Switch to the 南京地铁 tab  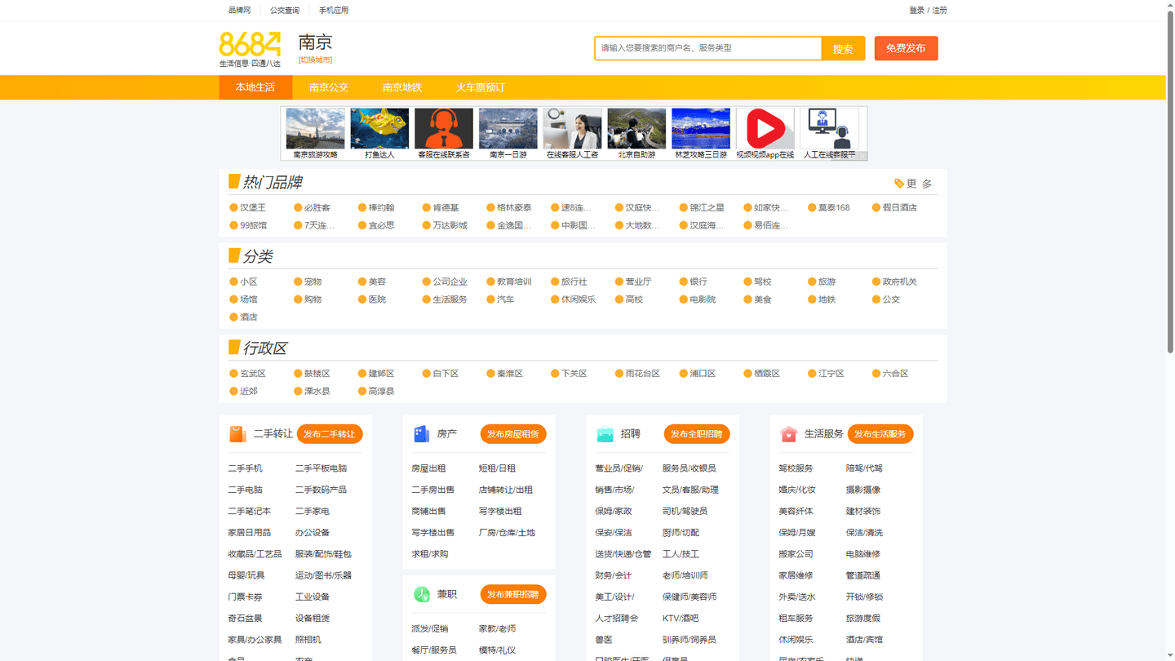[x=402, y=87]
